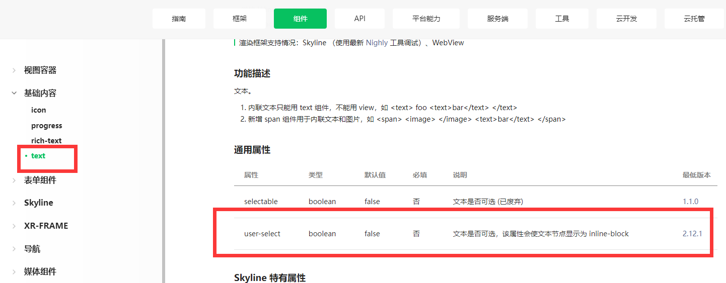Click the 说明 column header

pos(460,175)
